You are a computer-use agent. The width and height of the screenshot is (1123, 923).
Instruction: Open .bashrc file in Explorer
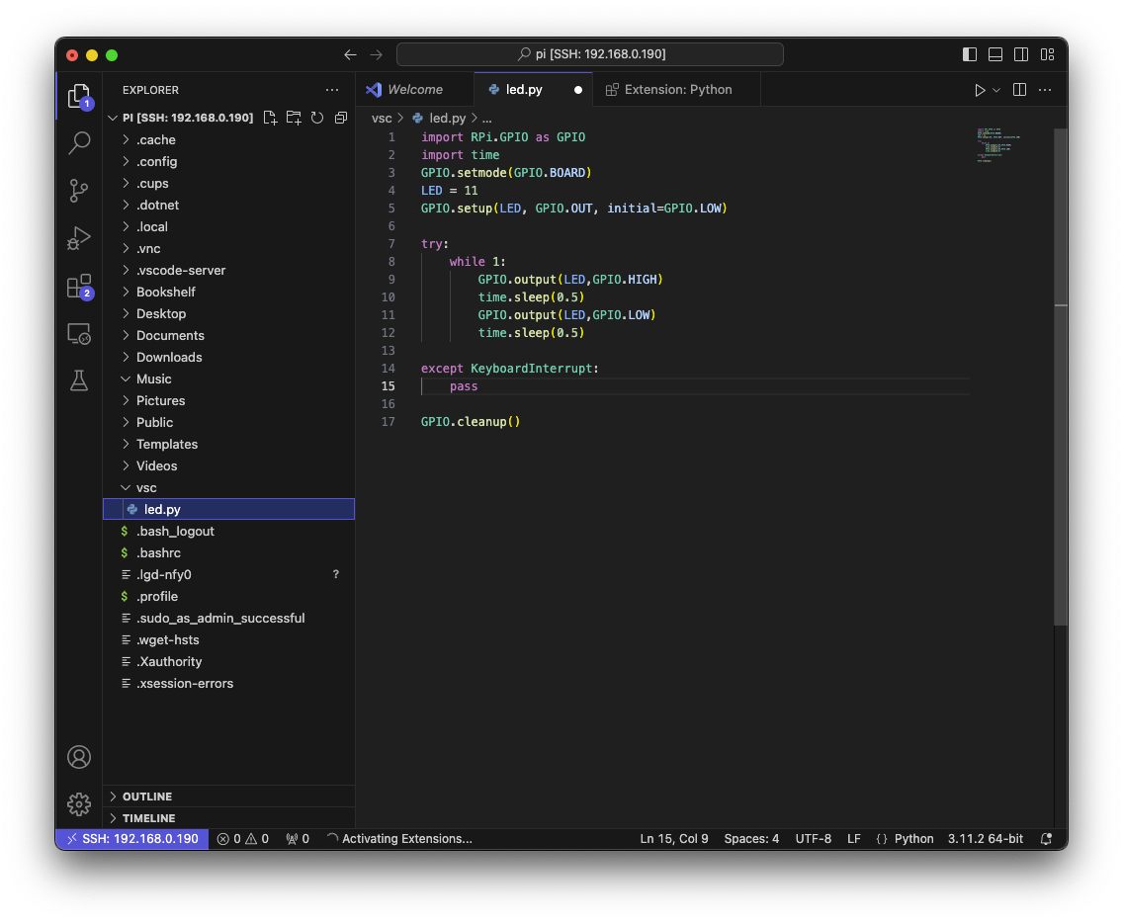[x=158, y=552]
